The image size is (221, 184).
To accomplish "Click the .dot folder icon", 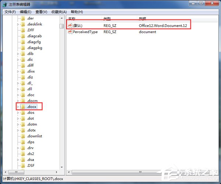I will click(23, 118).
